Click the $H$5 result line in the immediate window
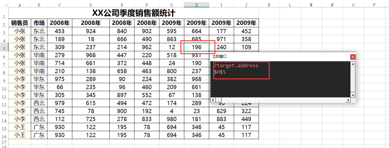 (x=220, y=72)
